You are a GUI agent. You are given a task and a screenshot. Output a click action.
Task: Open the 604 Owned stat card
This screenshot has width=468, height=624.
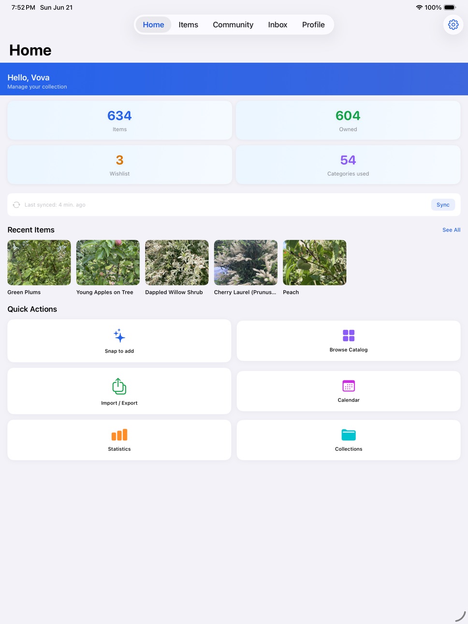(x=348, y=120)
